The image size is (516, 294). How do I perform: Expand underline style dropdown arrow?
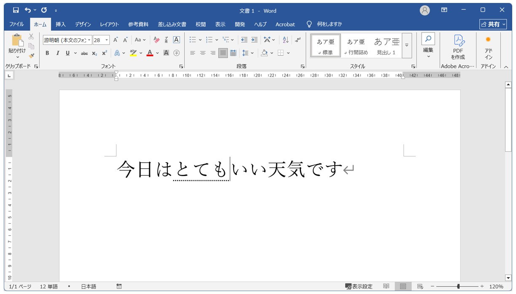point(75,53)
